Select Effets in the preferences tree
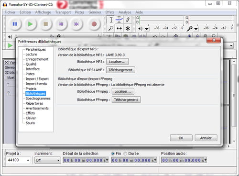 click(x=30, y=113)
